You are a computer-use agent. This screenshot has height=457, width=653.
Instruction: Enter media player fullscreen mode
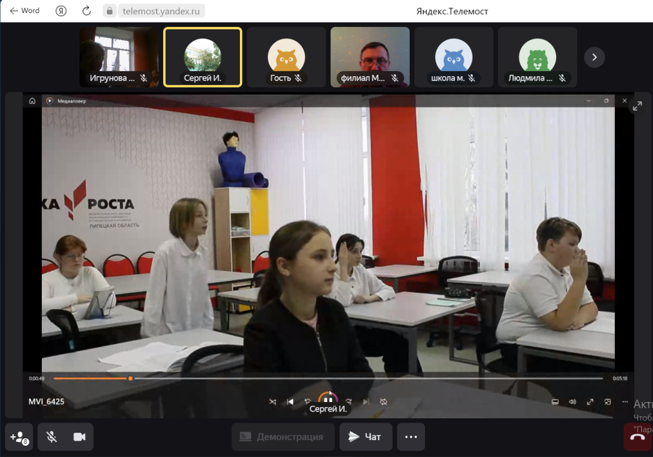590,401
